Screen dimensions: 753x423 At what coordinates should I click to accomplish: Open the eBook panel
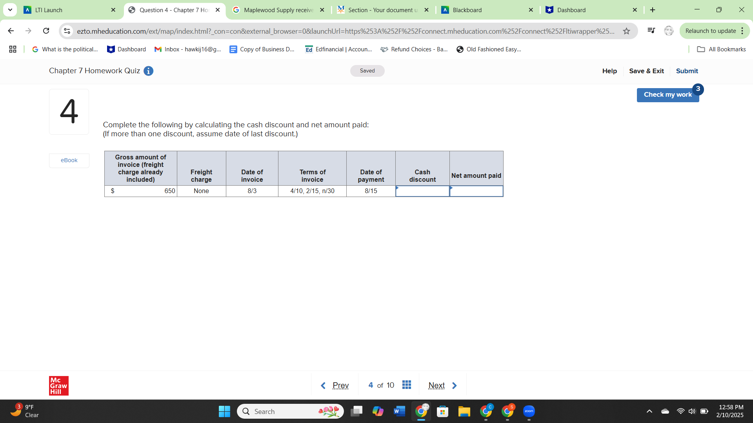(x=69, y=160)
